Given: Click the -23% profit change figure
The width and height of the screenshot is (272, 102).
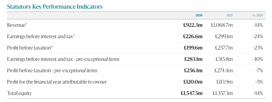Looking at the screenshot, I should 258,48.
